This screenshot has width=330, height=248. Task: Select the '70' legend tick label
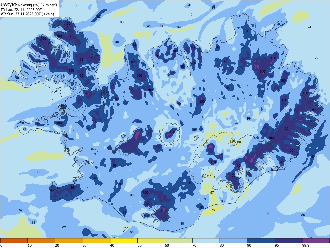tap(194, 245)
